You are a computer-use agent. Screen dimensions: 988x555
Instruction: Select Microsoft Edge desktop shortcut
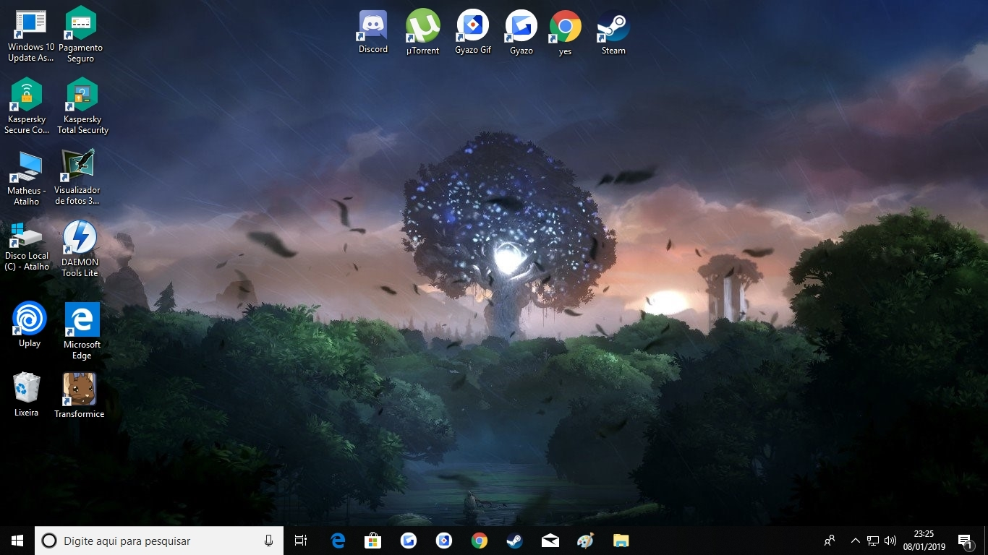click(x=82, y=330)
